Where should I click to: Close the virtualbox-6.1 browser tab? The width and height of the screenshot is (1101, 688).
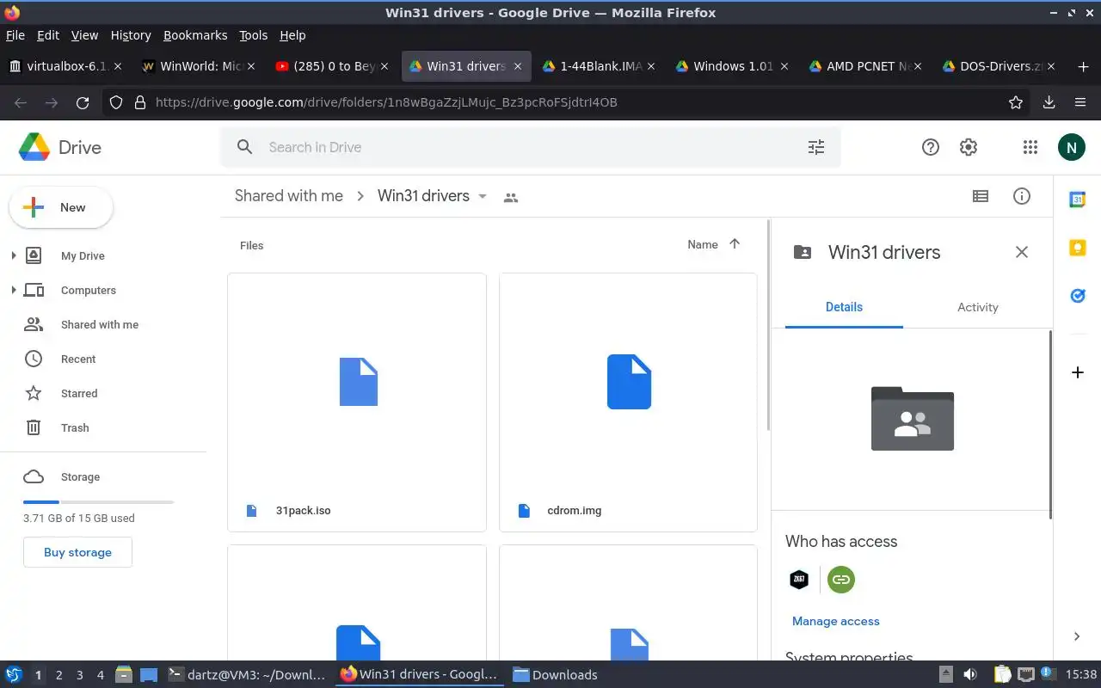pyautogui.click(x=118, y=66)
